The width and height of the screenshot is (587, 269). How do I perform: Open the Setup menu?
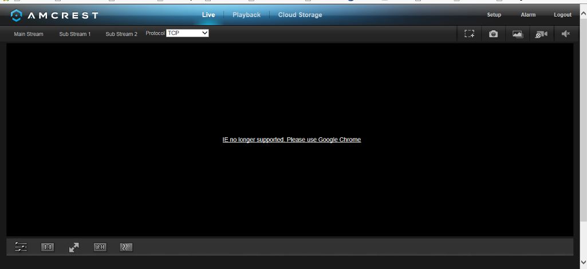494,15
